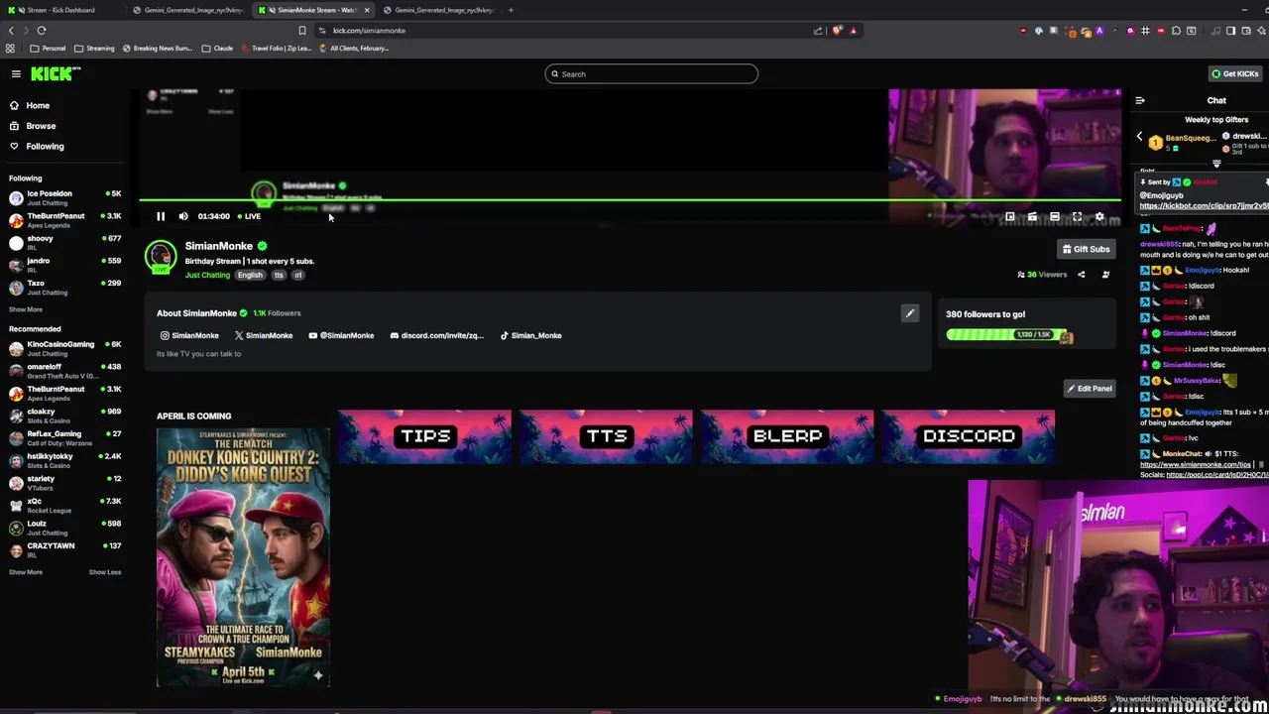Share the SimianMonke stream
The width and height of the screenshot is (1269, 714).
pos(1082,275)
